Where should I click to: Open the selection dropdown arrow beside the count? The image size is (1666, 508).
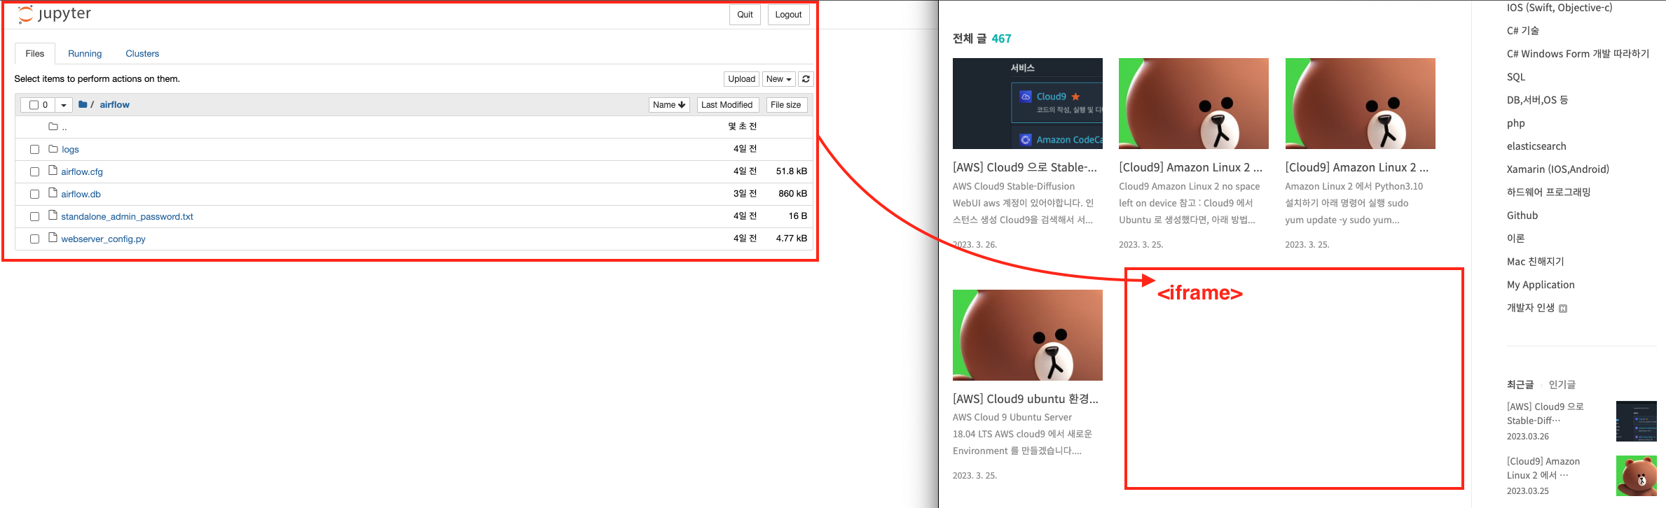coord(64,105)
